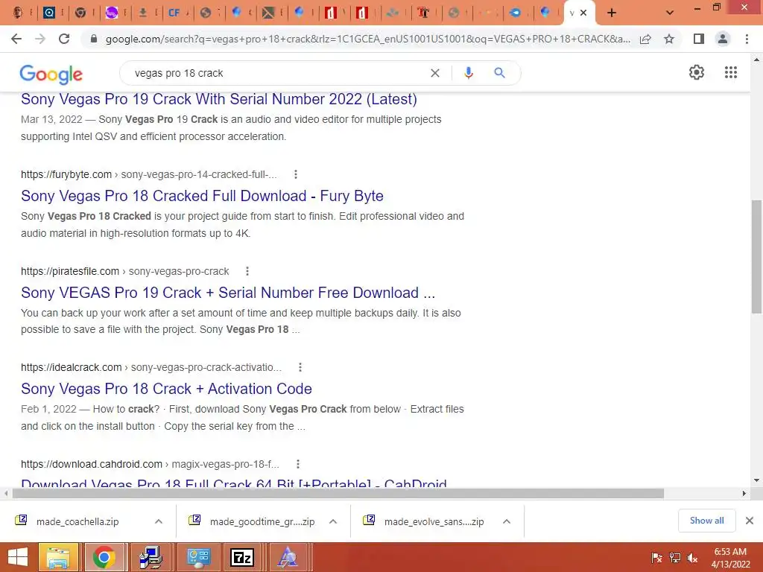
Task: Switch to the download-arrow icon tab
Action: pos(142,13)
